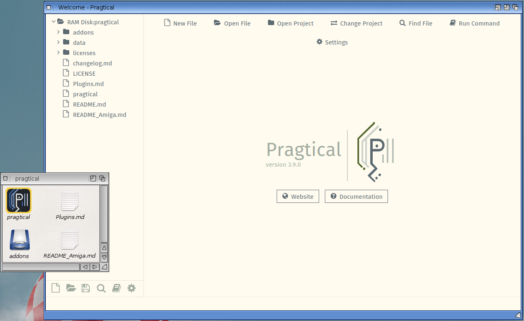Click New File on the welcome page
This screenshot has height=321, width=524.
point(181,23)
